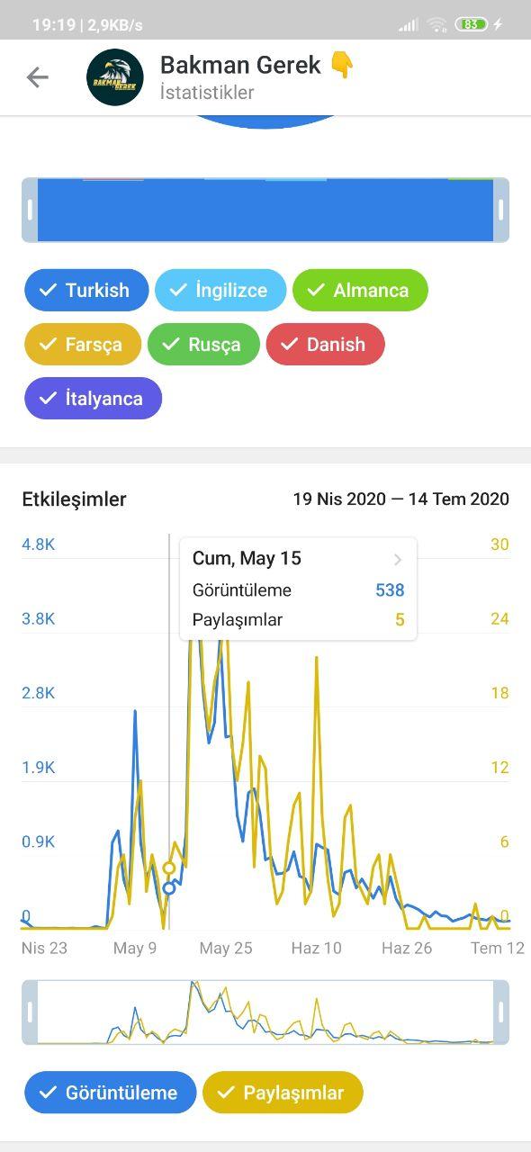Toggle the Danish language chip
This screenshot has width=531, height=1152.
tap(325, 344)
